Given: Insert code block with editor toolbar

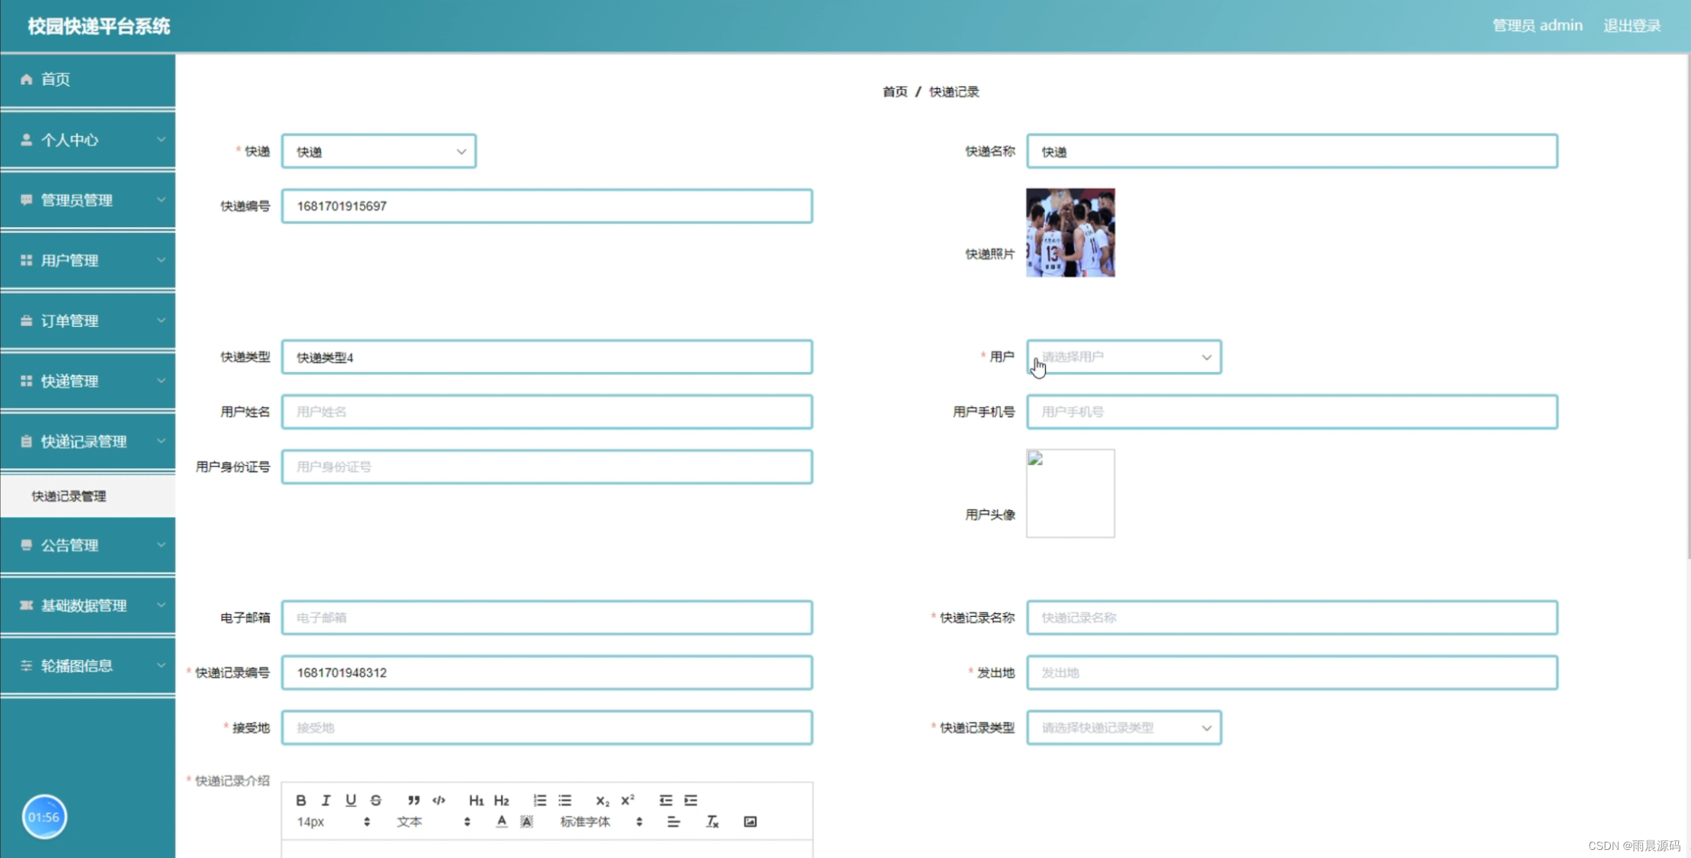Looking at the screenshot, I should pos(439,800).
